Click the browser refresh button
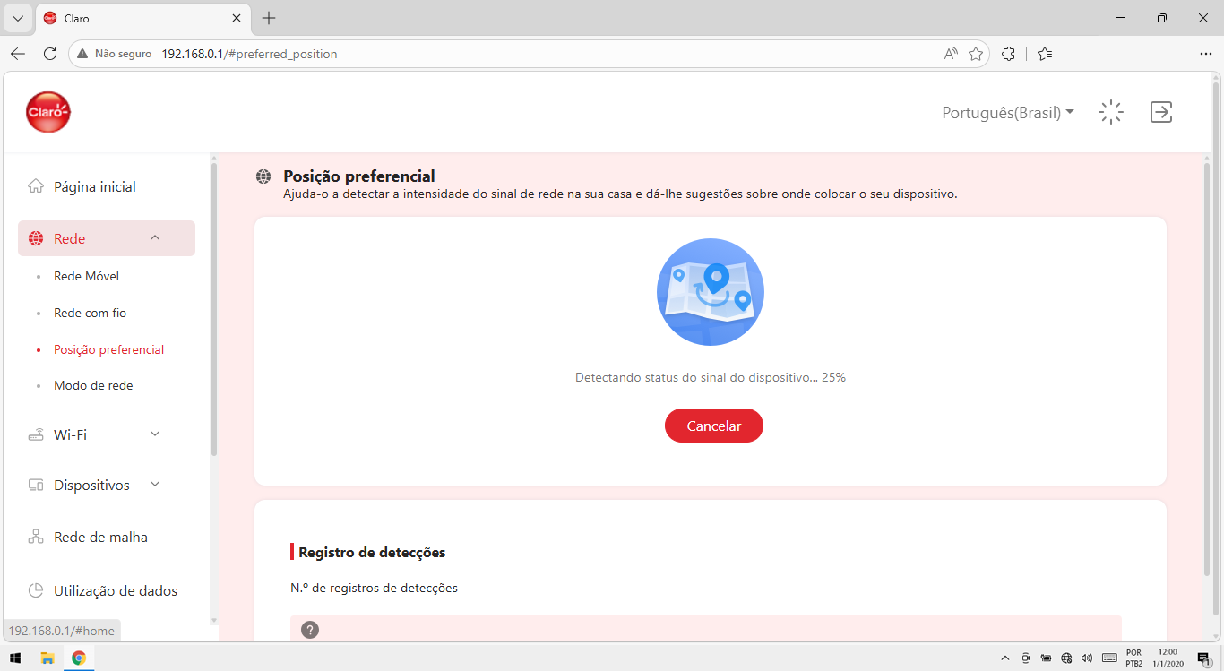This screenshot has width=1224, height=671. tap(50, 54)
